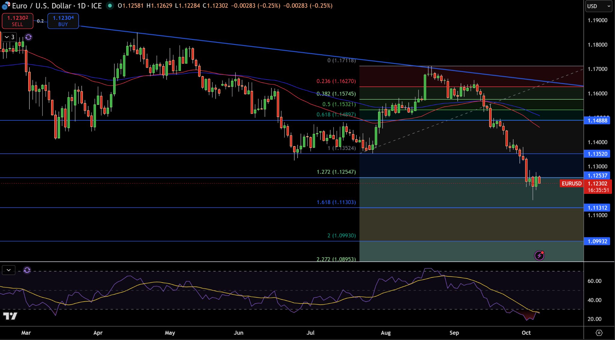
Task: Click the TradingView logo
Action: point(10,316)
